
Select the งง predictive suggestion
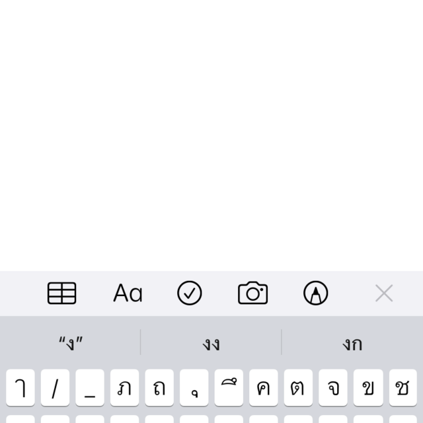click(x=211, y=344)
